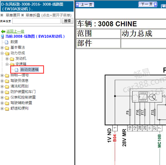Click the B04 wire label in diagram
This screenshot has width=166, height=165.
point(115,138)
